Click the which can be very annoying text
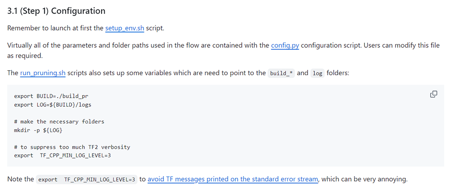This screenshot has width=451, height=191. (364, 179)
